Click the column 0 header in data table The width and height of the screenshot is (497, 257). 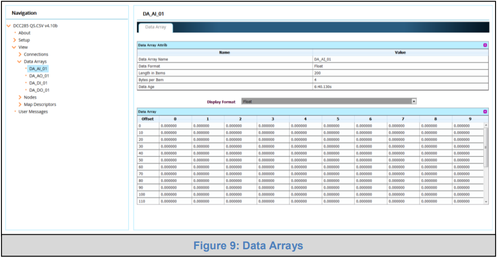pyautogui.click(x=175, y=119)
